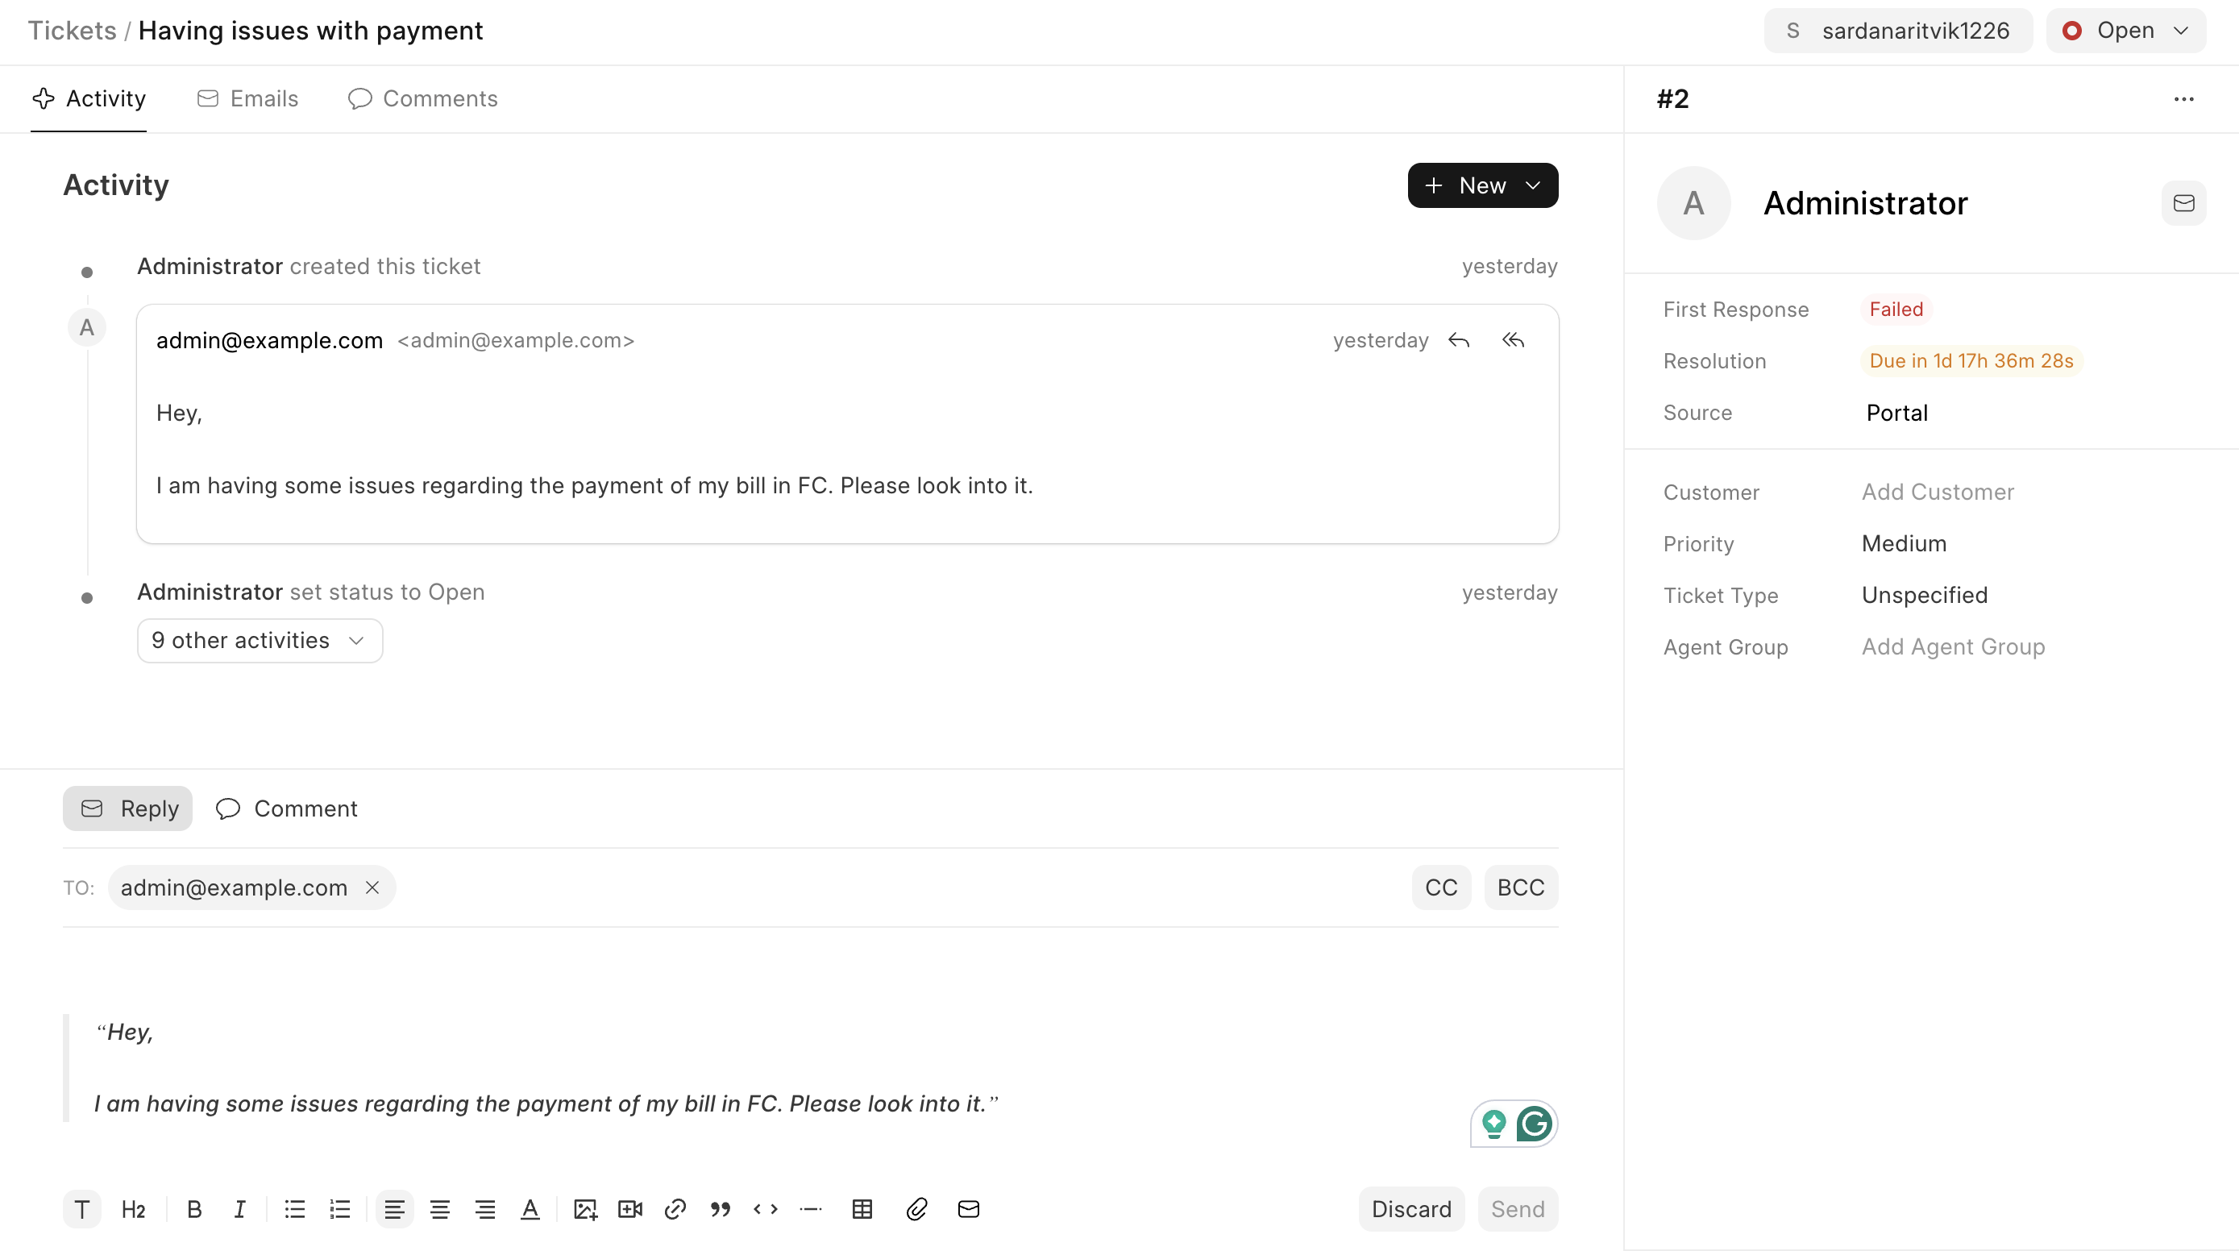Click the attach file paperclip icon
The height and width of the screenshot is (1251, 2239).
tap(916, 1208)
